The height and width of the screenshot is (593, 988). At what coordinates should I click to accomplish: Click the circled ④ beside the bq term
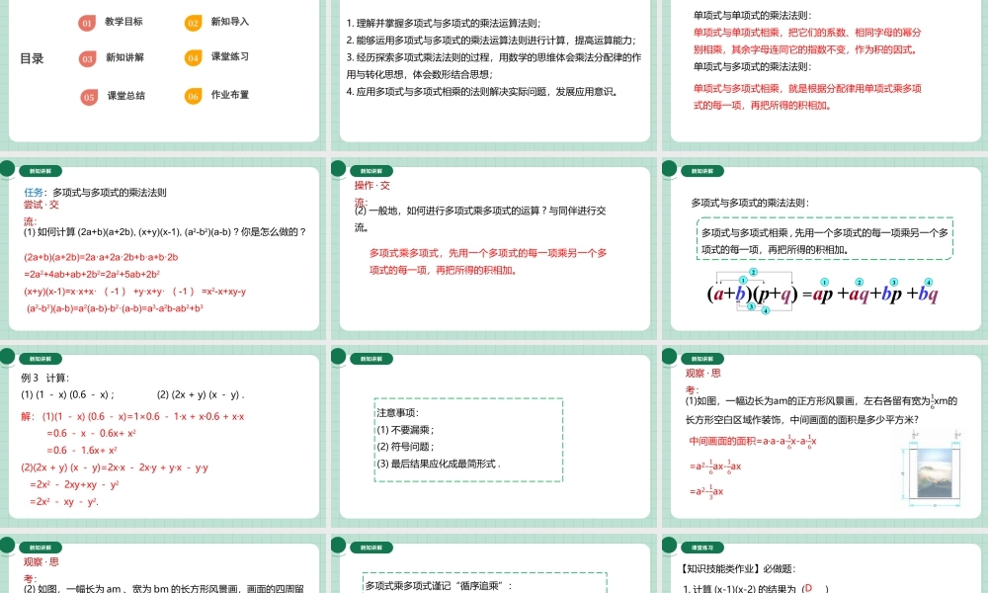[928, 281]
